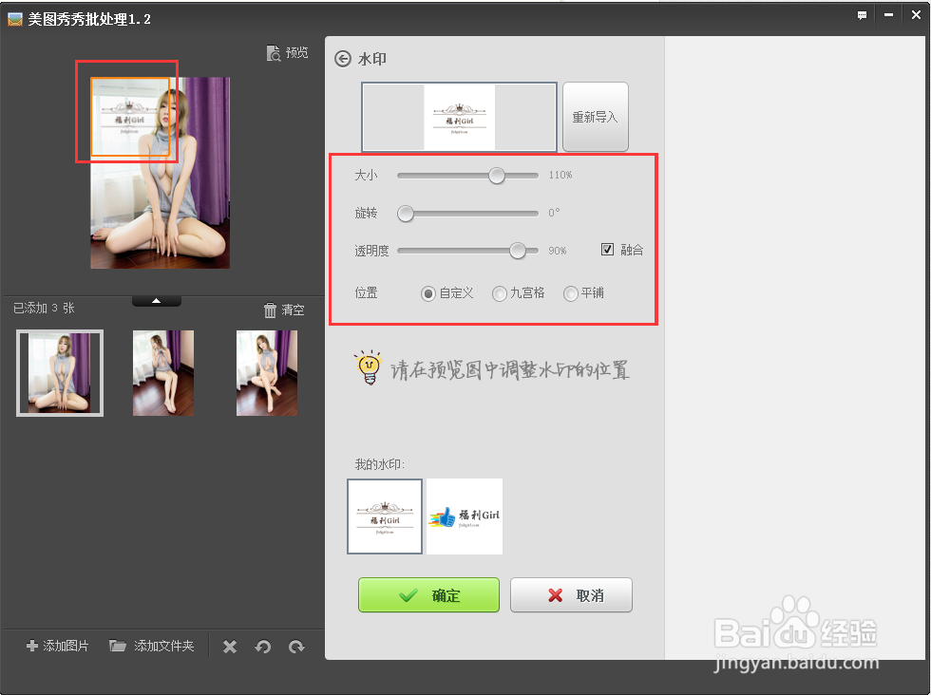Click the 90% opacity value
Image resolution: width=931 pixels, height=695 pixels.
coord(557,251)
